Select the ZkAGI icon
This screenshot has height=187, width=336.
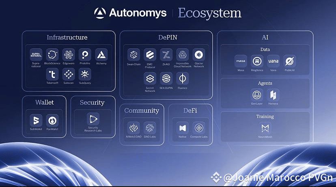(x=166, y=55)
